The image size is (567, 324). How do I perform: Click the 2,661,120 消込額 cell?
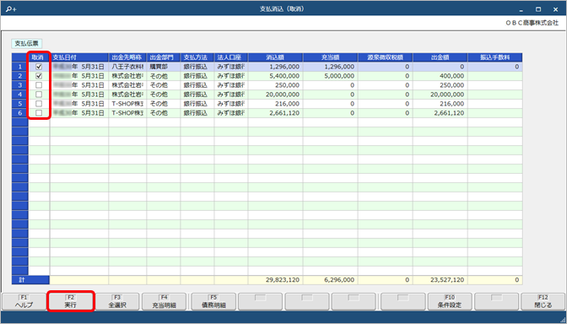click(x=276, y=113)
